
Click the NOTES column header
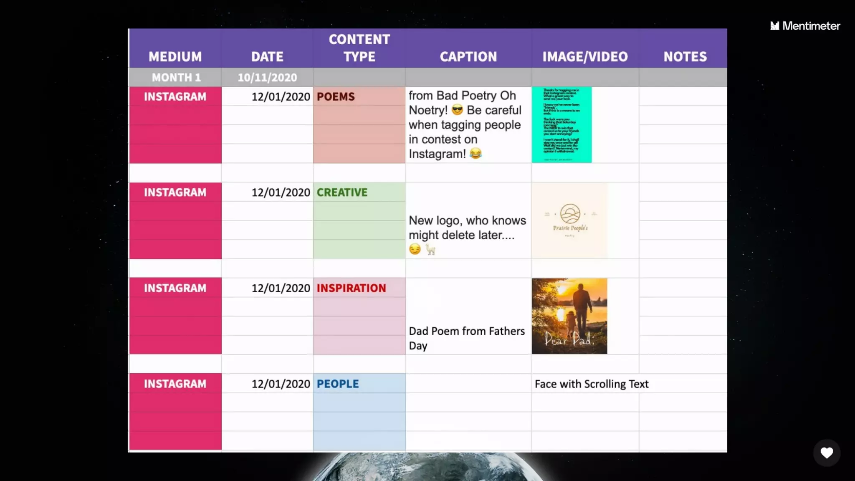[685, 56]
